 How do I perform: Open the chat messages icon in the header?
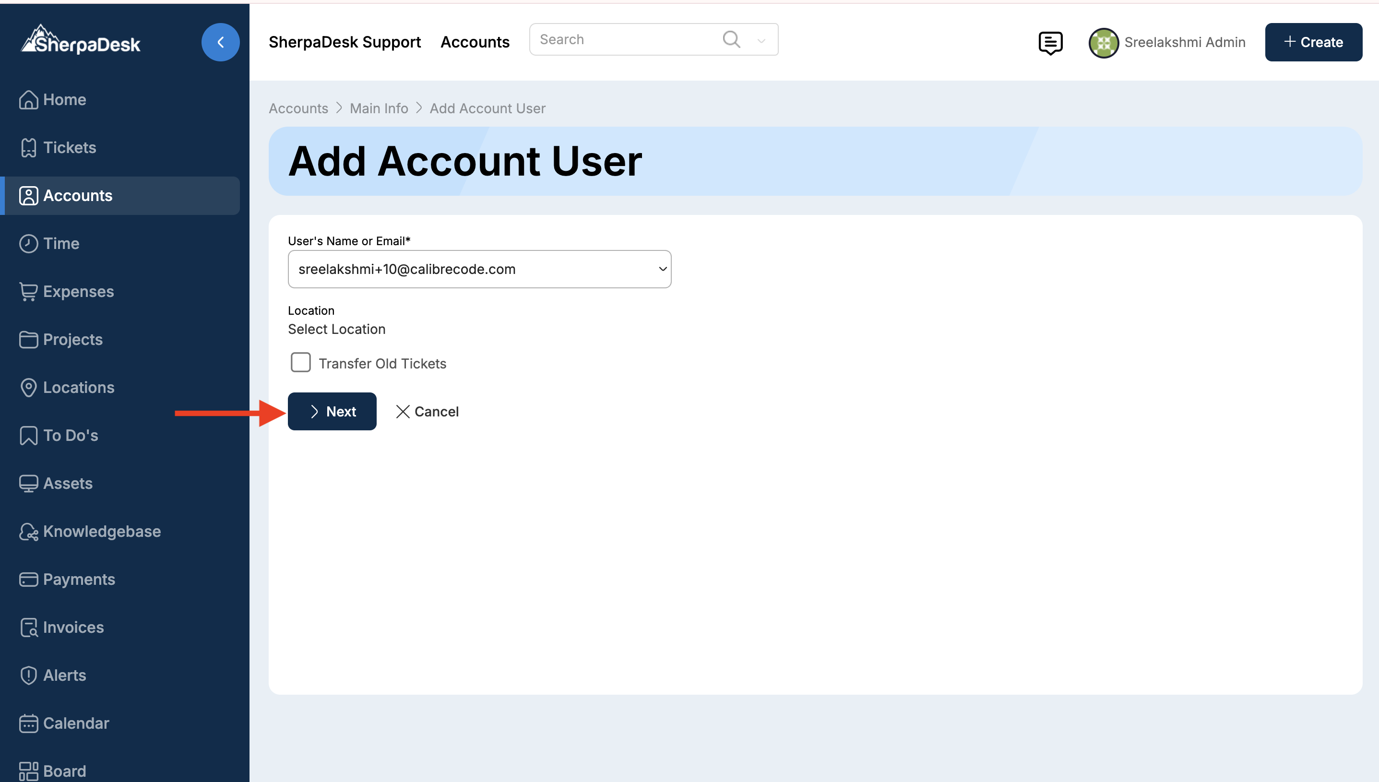click(1050, 42)
